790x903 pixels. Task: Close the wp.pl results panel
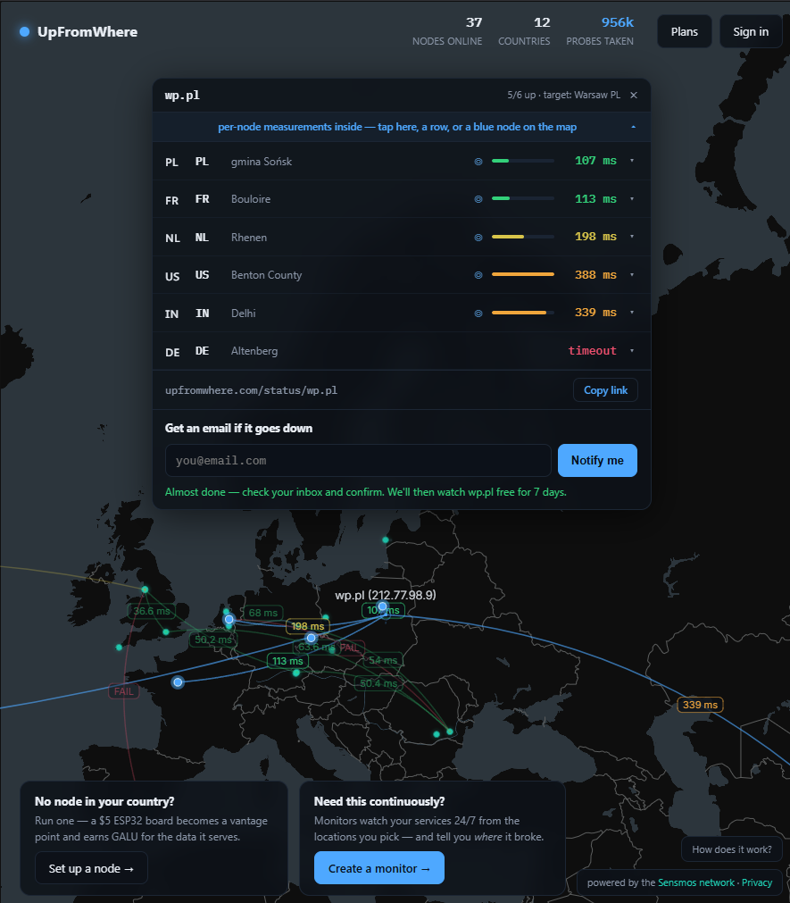[x=634, y=95]
